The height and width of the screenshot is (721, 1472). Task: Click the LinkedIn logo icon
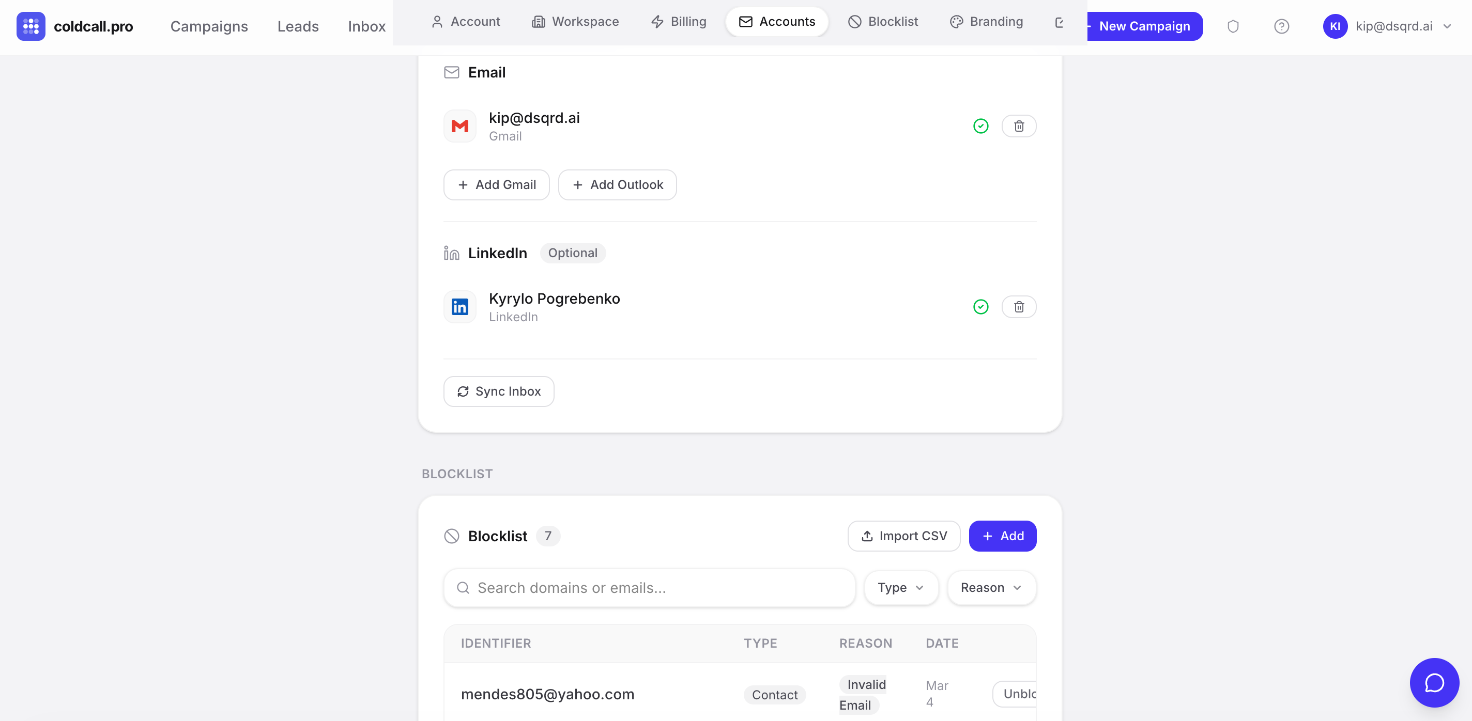(459, 307)
